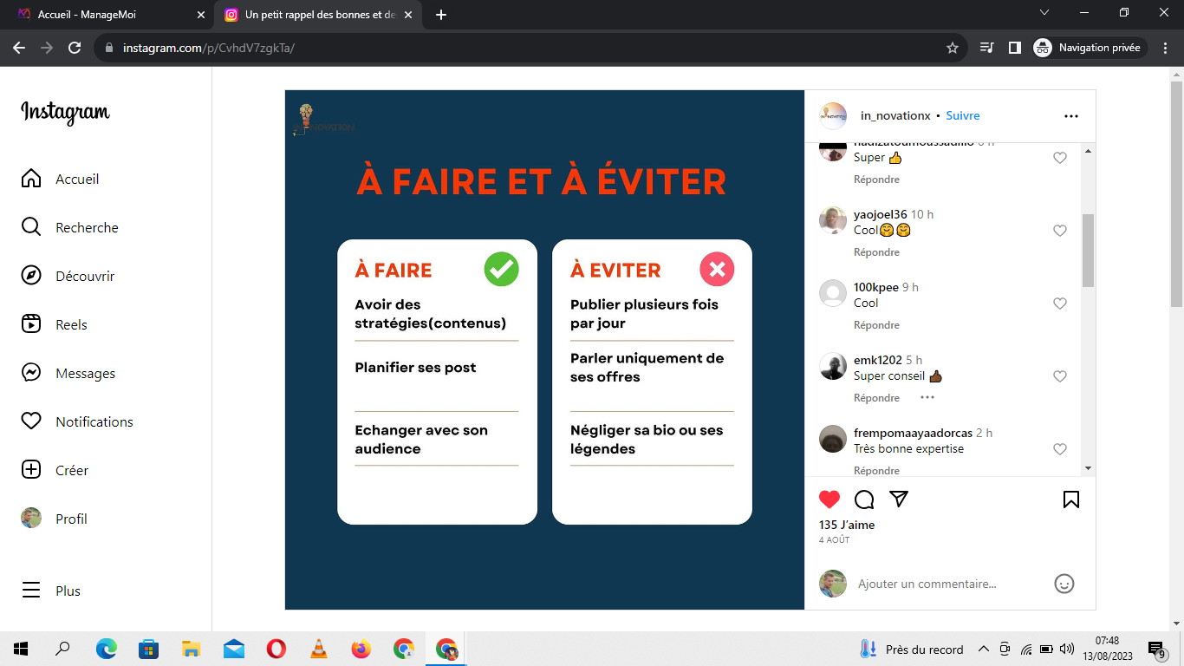This screenshot has width=1184, height=666.
Task: Click the comments scroll down arrow
Action: [1089, 468]
